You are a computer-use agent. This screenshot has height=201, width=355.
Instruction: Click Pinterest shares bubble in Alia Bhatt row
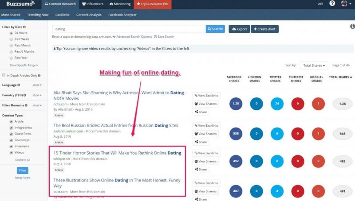(297, 104)
